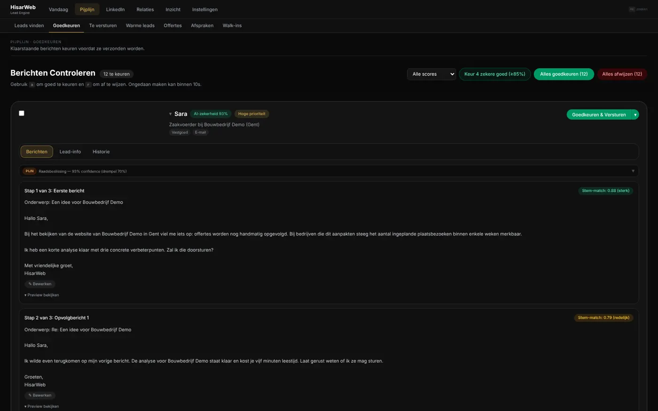The width and height of the screenshot is (658, 411).
Task: Expand Preview bekijken under Stap 1
Action: point(42,295)
